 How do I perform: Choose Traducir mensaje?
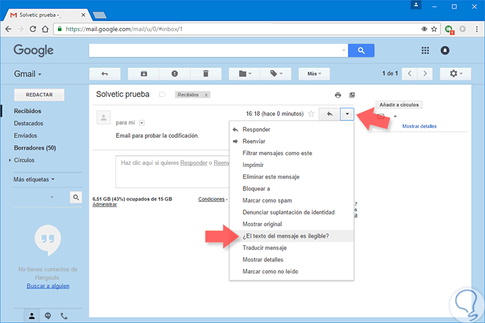(x=292, y=247)
